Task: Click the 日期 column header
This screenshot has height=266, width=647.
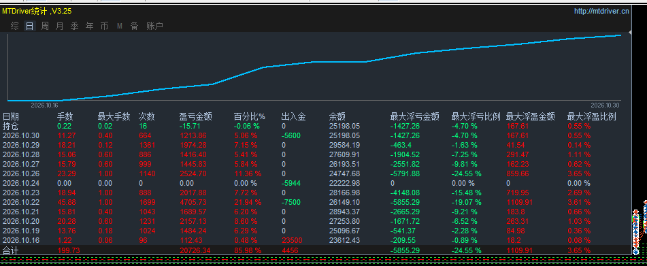Action: pos(11,117)
